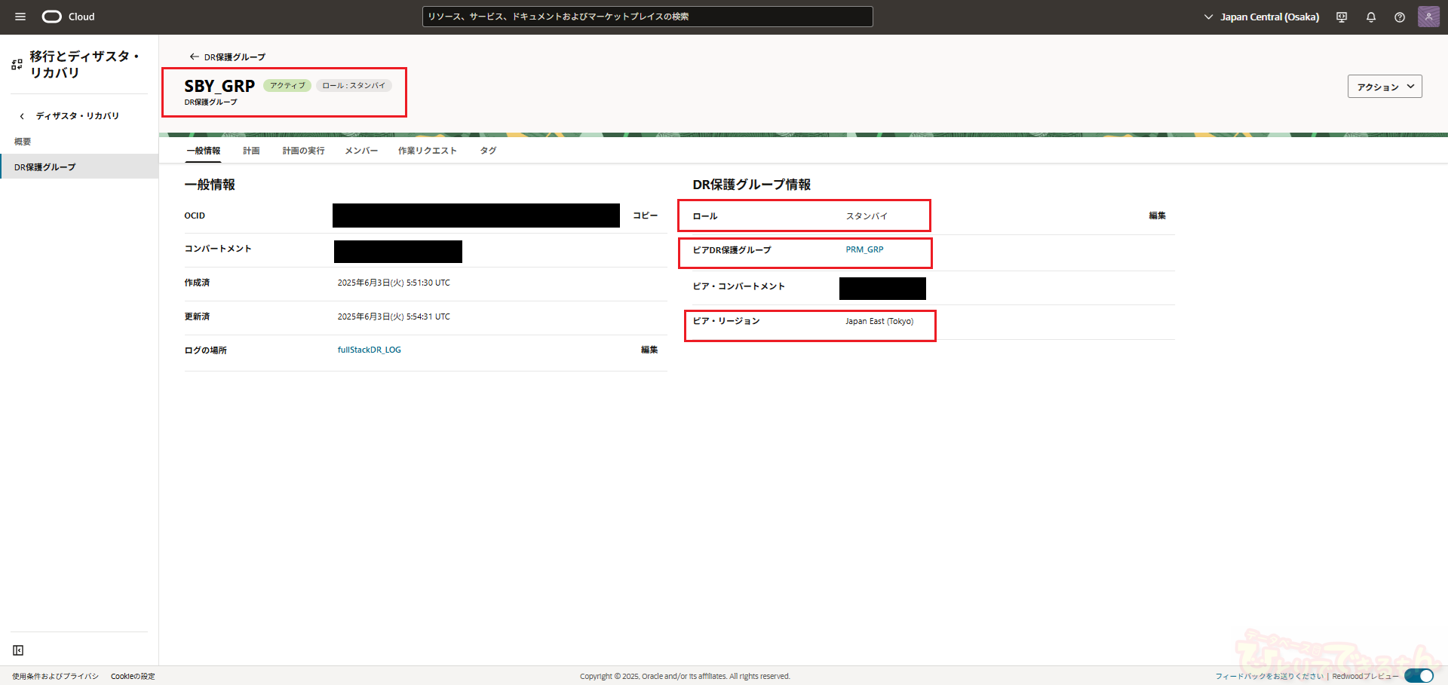Open the アクション dropdown menu

tap(1385, 87)
